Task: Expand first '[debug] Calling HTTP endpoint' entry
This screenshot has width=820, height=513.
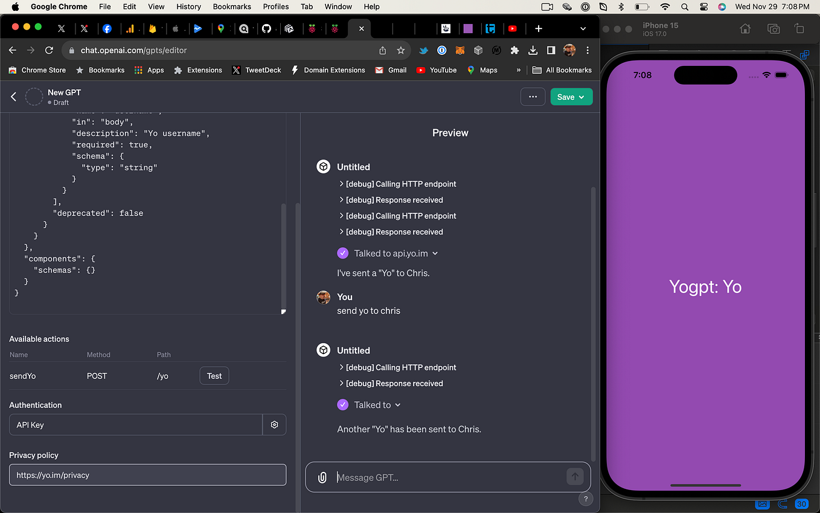Action: (x=398, y=184)
